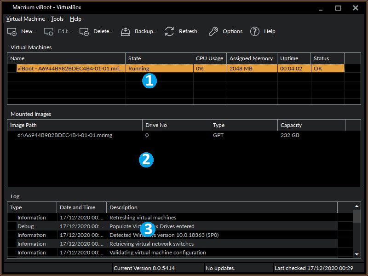Click the Macrium viBoot title bar icon
Viewport: 368px width, 276px height.
pos(7,7)
